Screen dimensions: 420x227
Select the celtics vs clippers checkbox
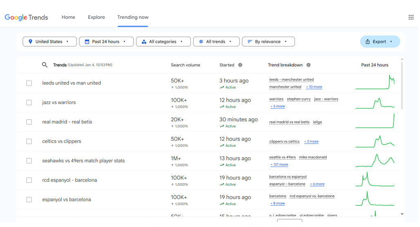29,141
